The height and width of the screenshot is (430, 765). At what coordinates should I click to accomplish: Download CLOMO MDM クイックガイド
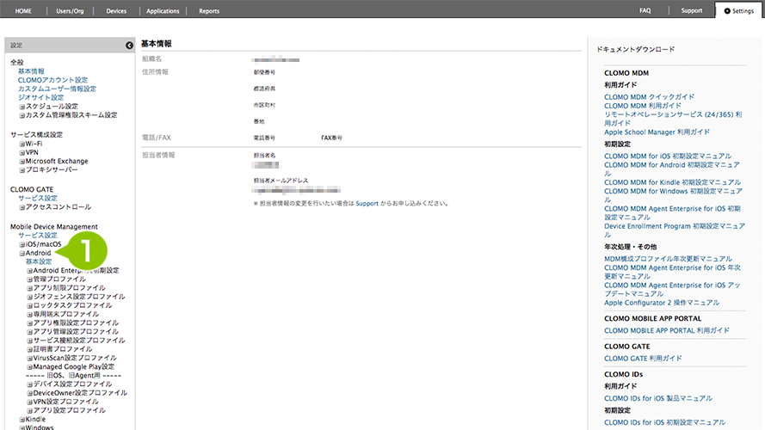point(649,97)
